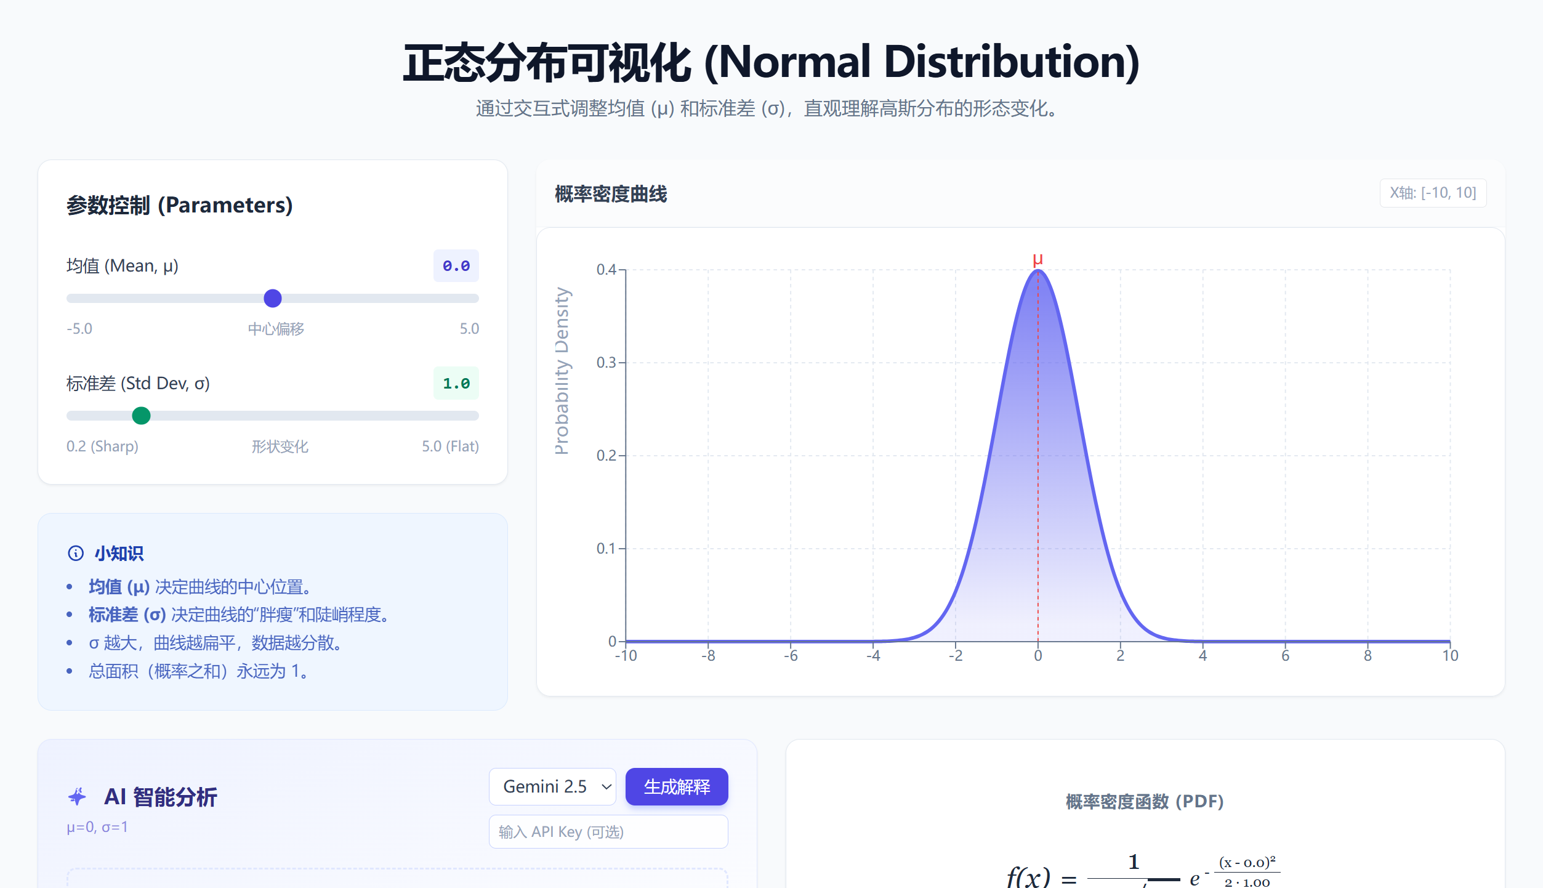
Task: Click the 概率密度函数 (PDF) heading
Action: [x=1144, y=801]
